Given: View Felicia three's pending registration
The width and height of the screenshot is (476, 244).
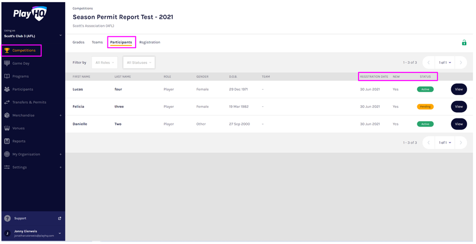Looking at the screenshot, I should pos(458,107).
